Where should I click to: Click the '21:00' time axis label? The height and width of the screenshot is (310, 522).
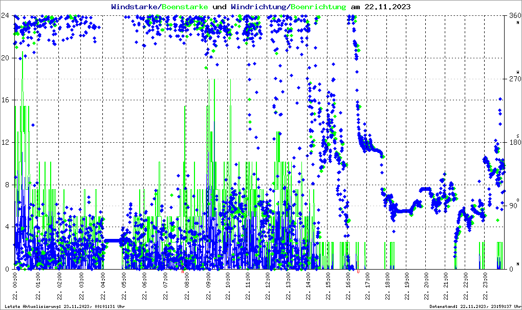(446, 286)
